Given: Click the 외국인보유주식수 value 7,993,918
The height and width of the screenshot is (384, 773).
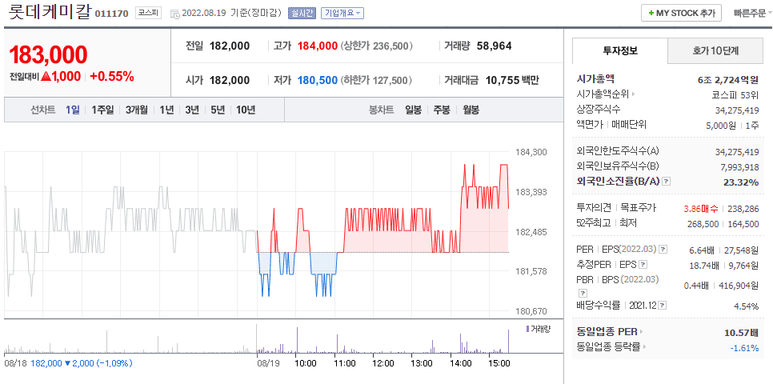Looking at the screenshot, I should (740, 167).
